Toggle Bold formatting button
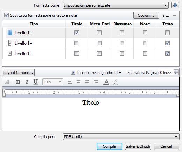Screen dimensions: 182x152 [18, 82]
